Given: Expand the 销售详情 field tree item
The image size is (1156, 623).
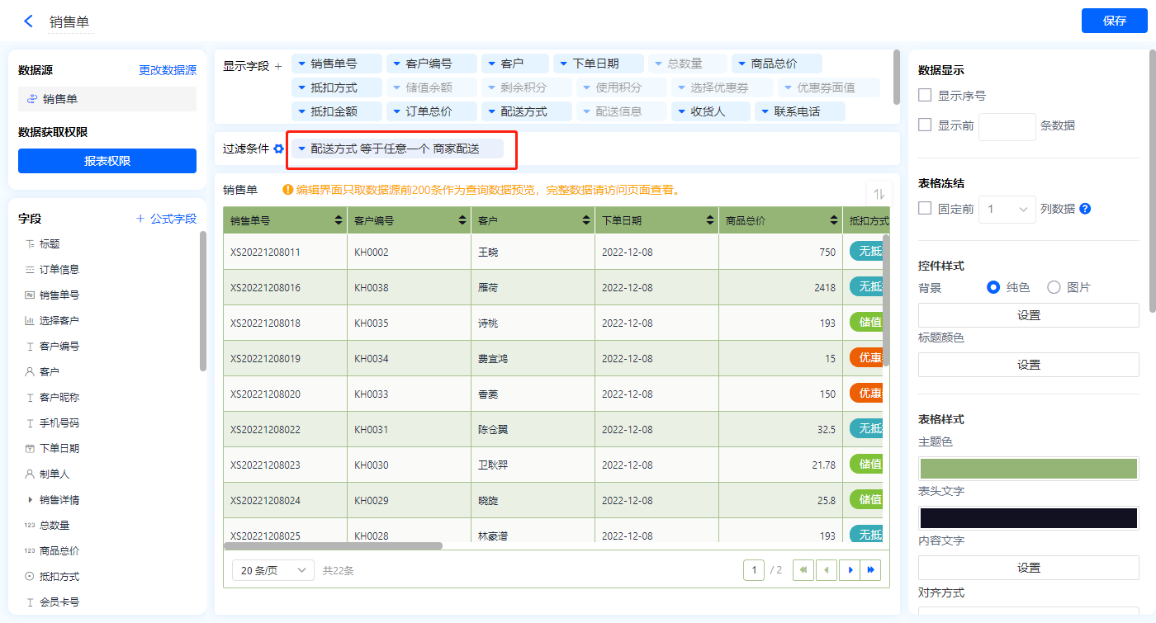Looking at the screenshot, I should tap(31, 500).
